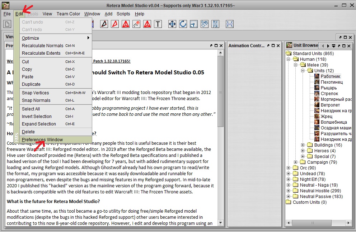Viewport: 356px width, 232px height.
Task: Select the T text-mode toolbar icon
Action: [158, 24]
